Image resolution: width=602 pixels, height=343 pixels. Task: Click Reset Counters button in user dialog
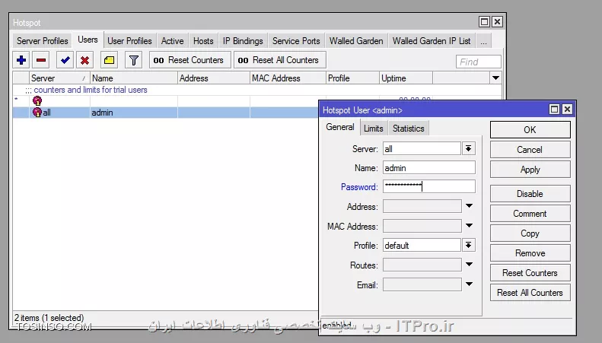(x=530, y=273)
